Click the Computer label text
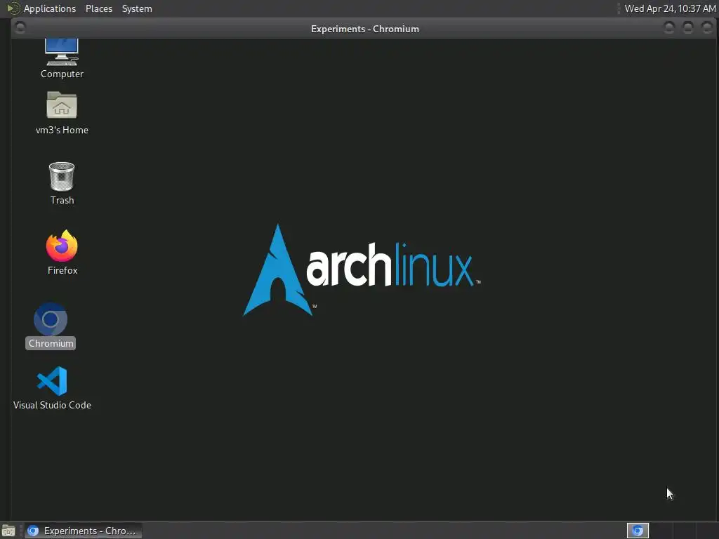 click(62, 74)
